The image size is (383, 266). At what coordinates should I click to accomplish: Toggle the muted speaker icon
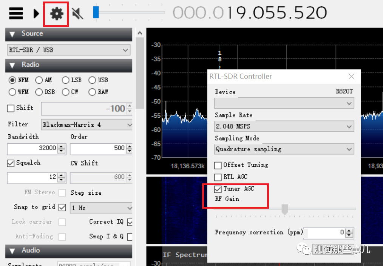coord(78,13)
